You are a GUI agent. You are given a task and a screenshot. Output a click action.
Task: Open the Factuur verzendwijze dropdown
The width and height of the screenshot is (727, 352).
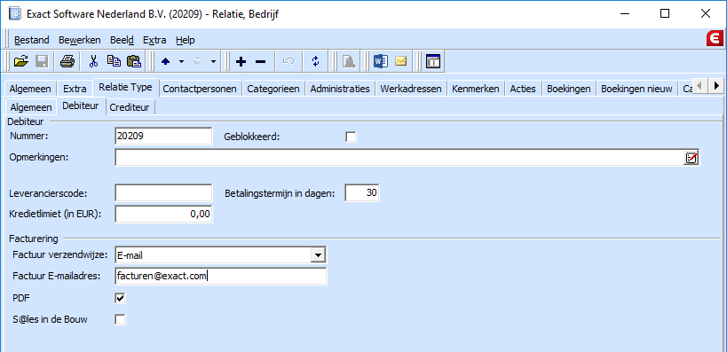point(318,254)
